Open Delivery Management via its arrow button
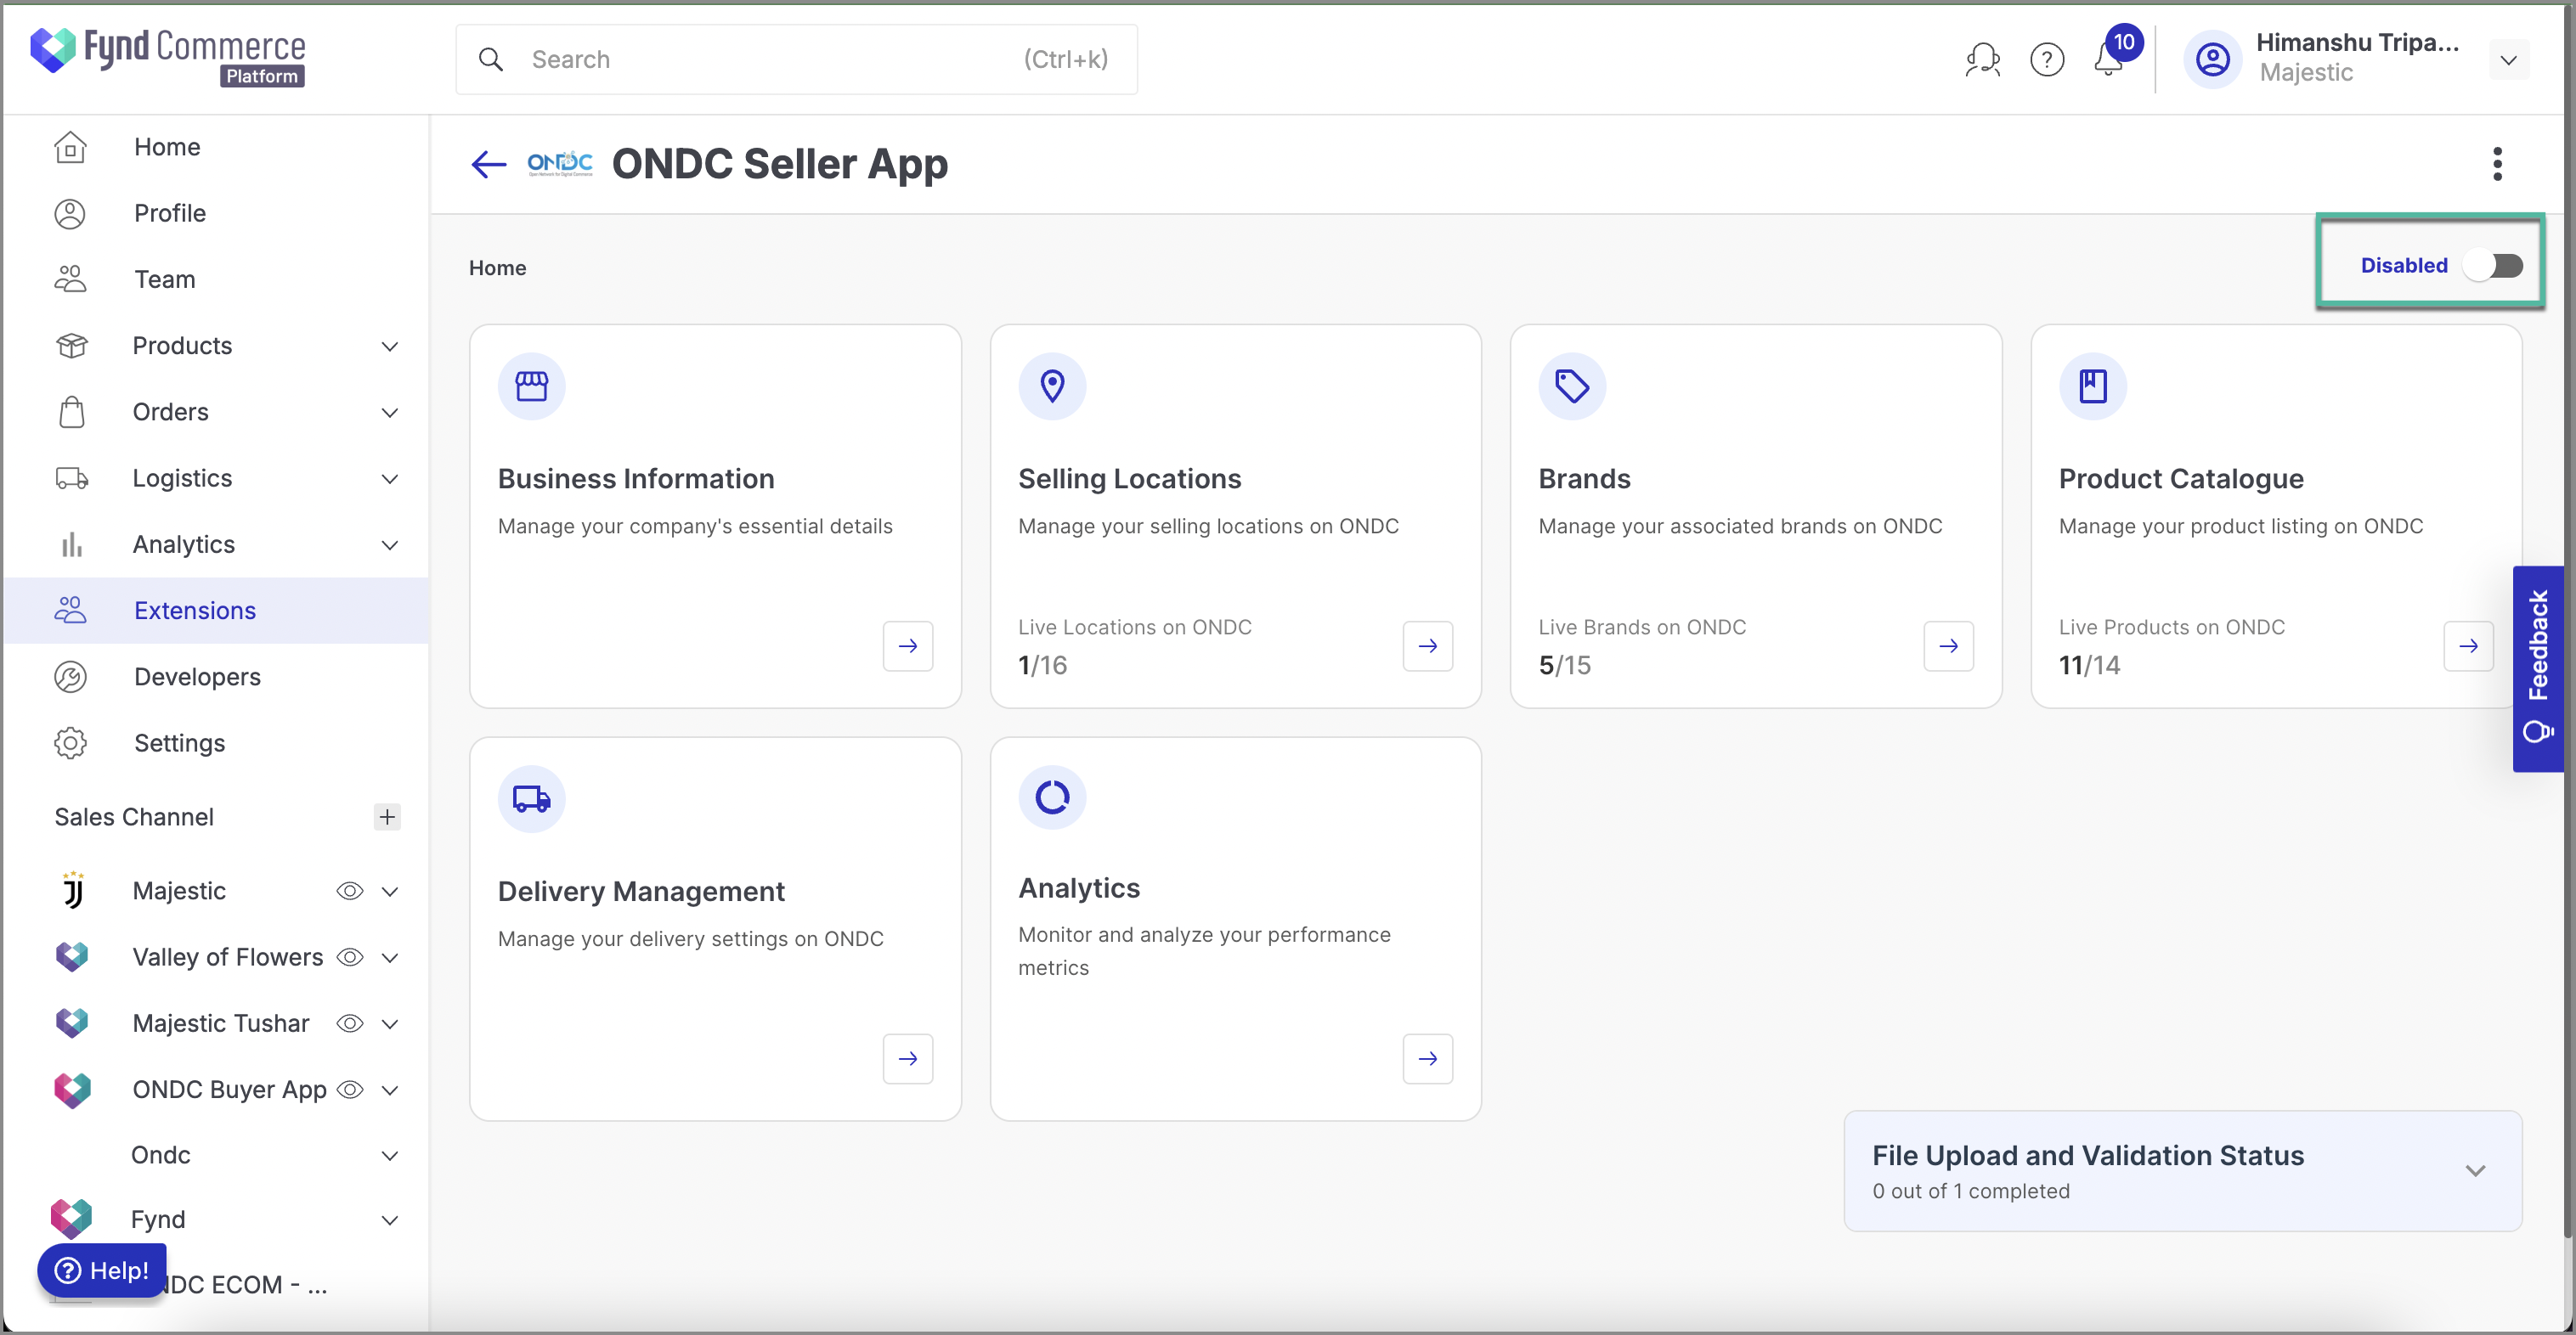Image resolution: width=2576 pixels, height=1335 pixels. (908, 1058)
